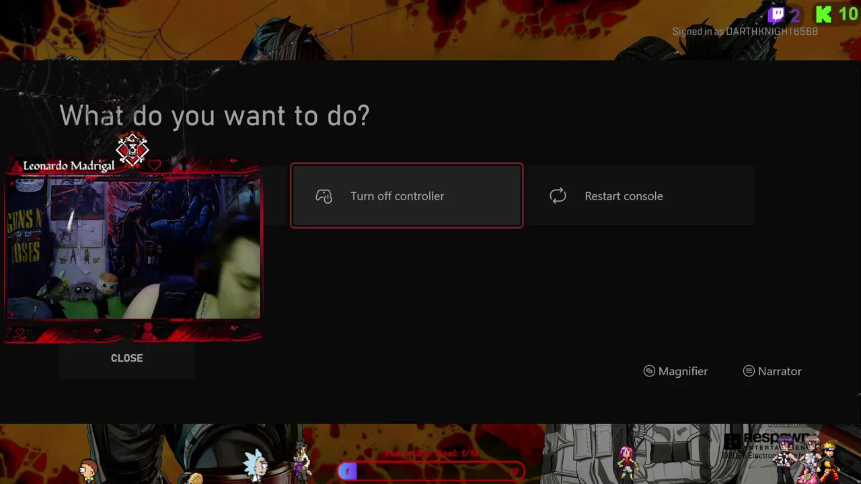Click the Leonardo Madrigal name label
The height and width of the screenshot is (484, 861).
pyautogui.click(x=69, y=166)
